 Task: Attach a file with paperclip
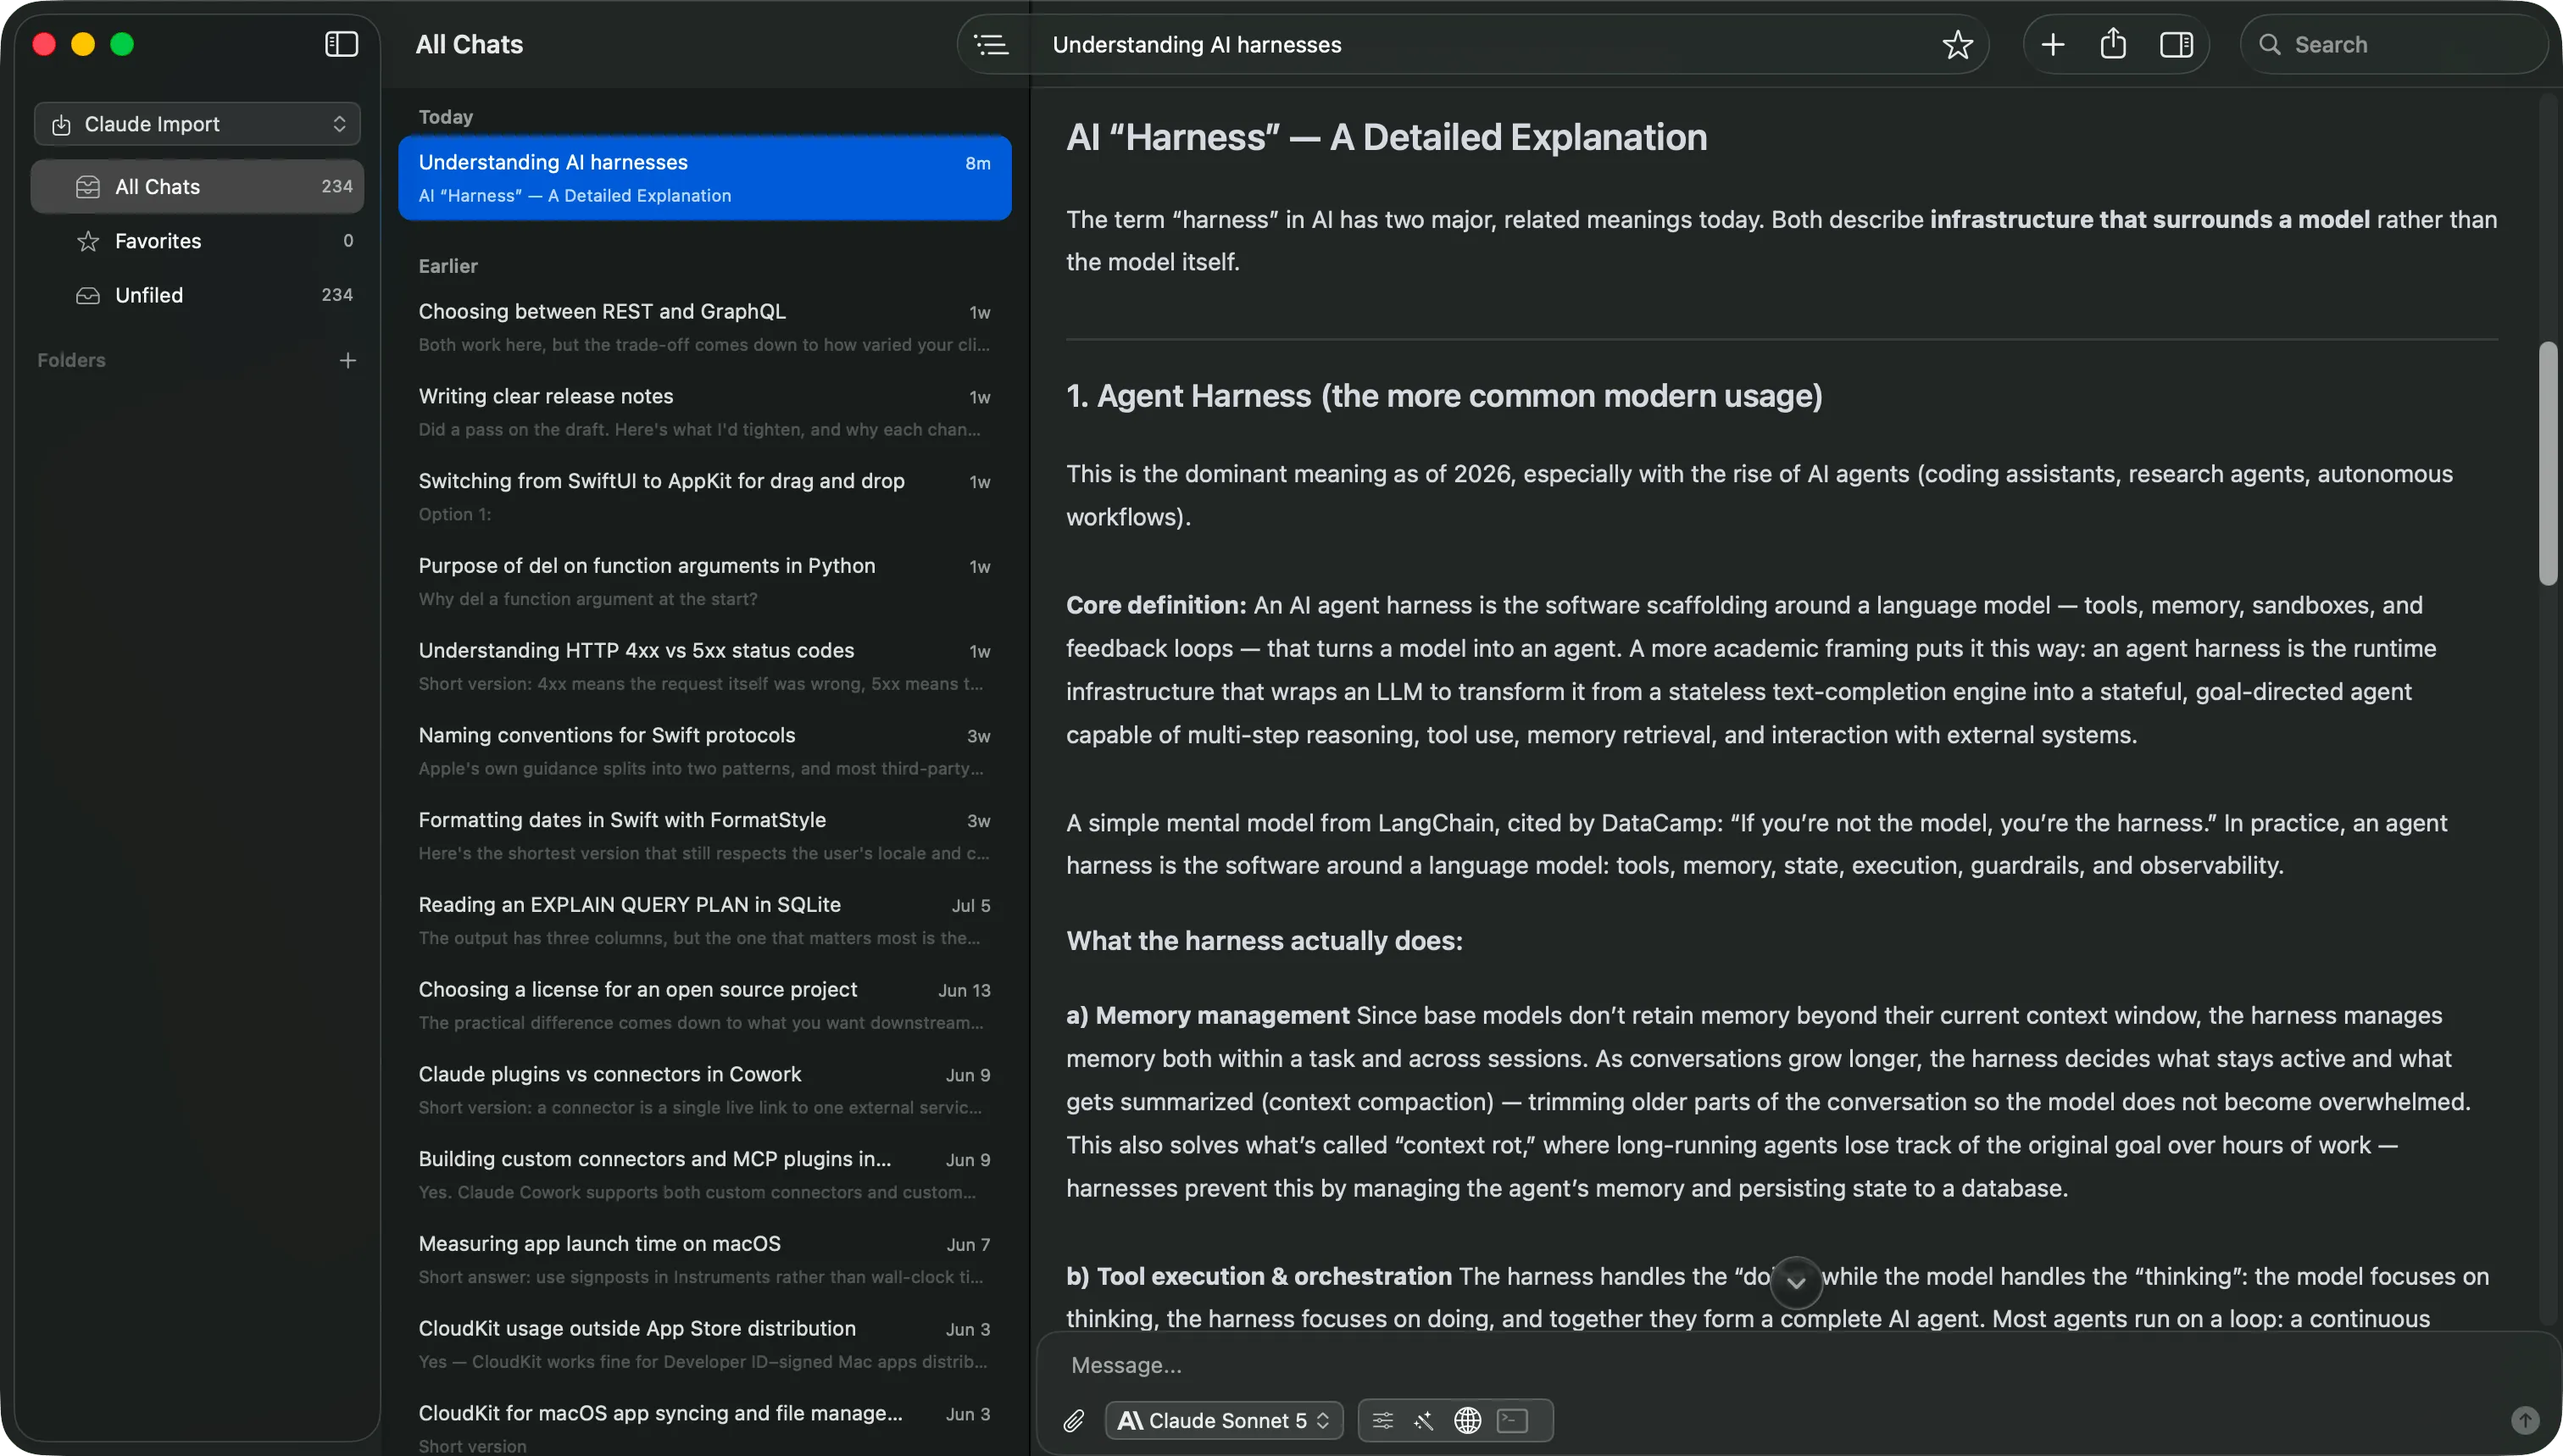point(1073,1420)
